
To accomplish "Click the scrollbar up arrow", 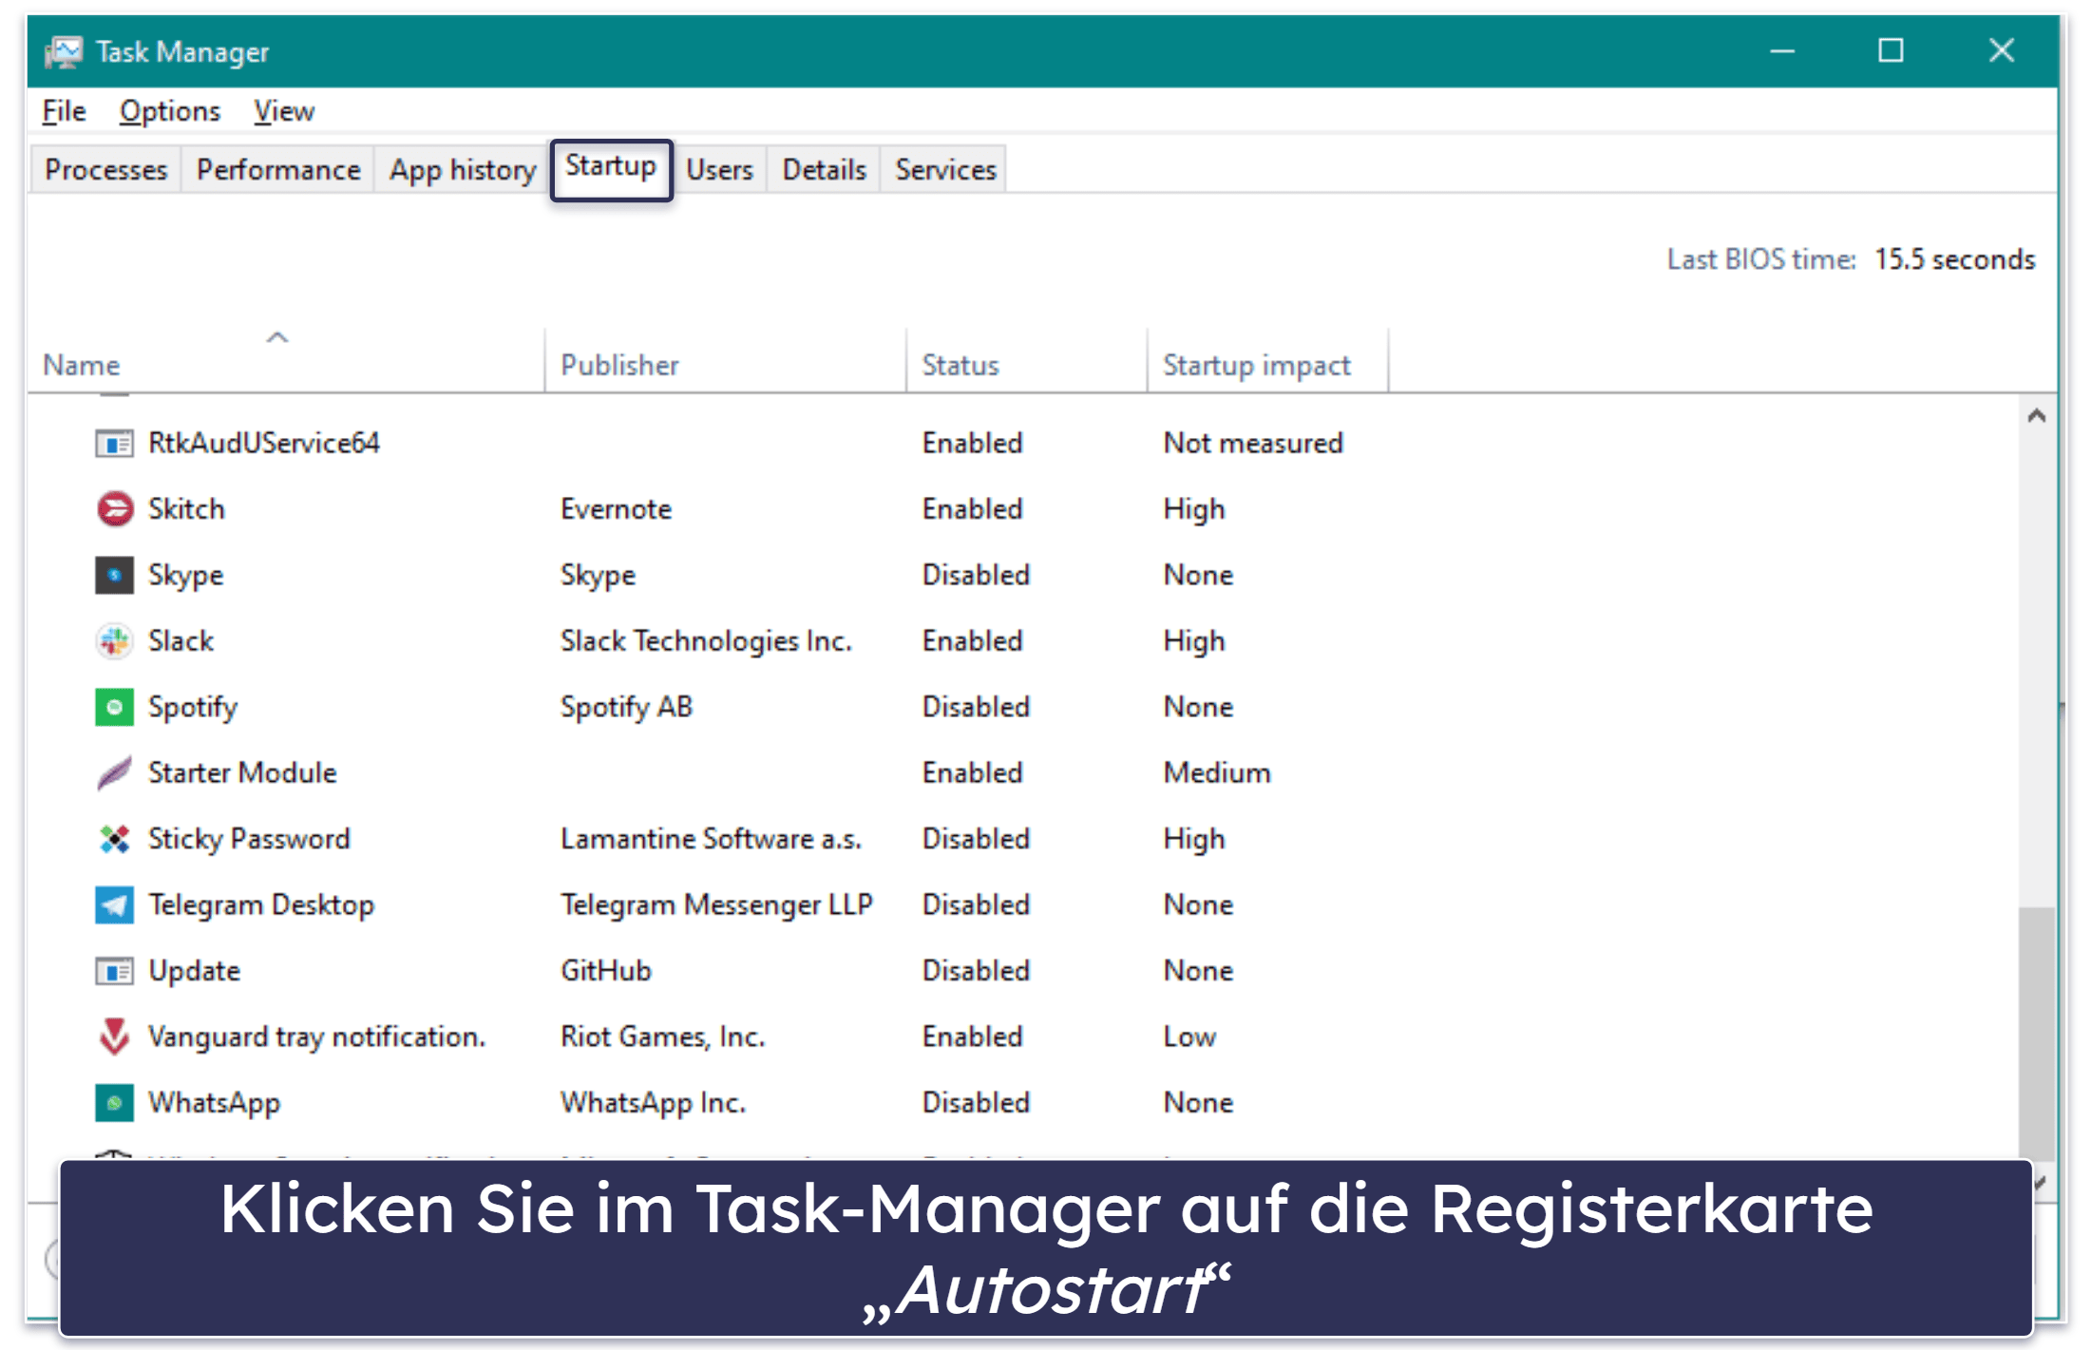I will click(2036, 416).
